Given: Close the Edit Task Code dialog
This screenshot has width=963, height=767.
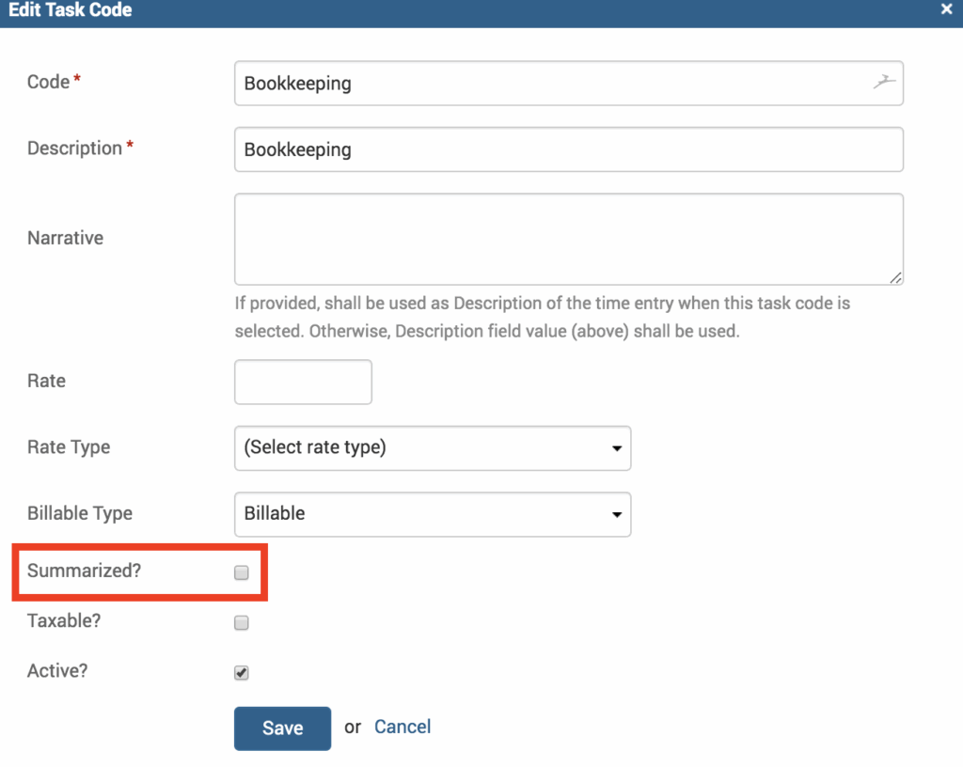Looking at the screenshot, I should tap(947, 10).
